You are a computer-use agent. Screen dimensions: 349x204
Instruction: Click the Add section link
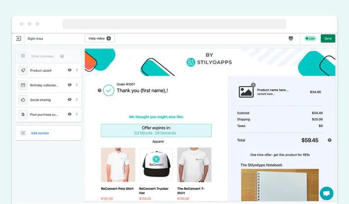click(40, 133)
